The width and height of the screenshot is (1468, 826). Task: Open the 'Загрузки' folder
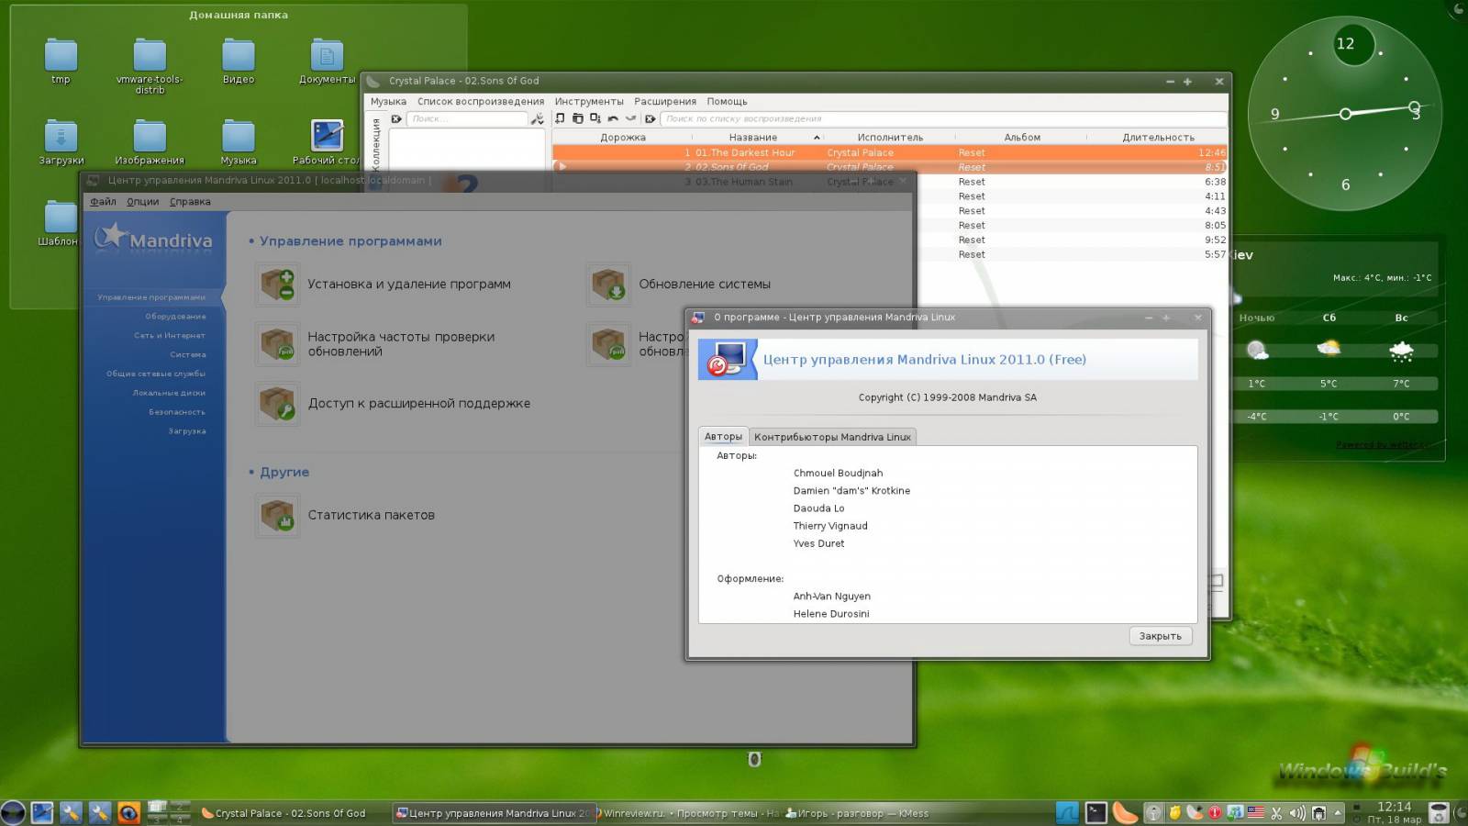pos(61,142)
